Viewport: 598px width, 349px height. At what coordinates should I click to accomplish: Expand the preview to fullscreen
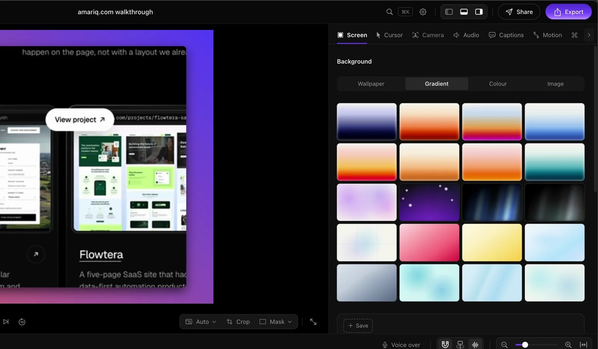point(313,322)
